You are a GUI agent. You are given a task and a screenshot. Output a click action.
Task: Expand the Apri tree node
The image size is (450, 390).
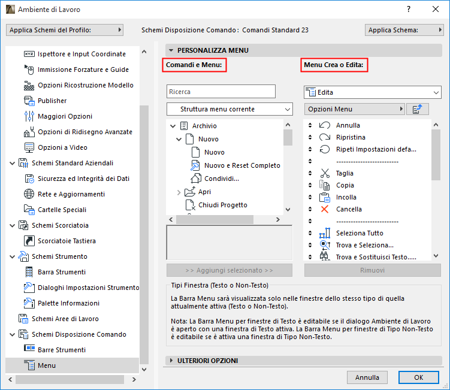[179, 192]
